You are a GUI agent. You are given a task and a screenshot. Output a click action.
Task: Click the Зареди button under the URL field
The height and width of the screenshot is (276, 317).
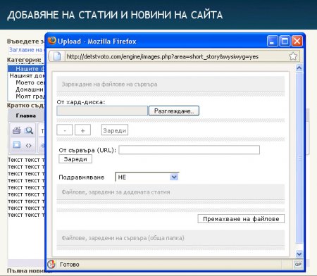(x=75, y=159)
